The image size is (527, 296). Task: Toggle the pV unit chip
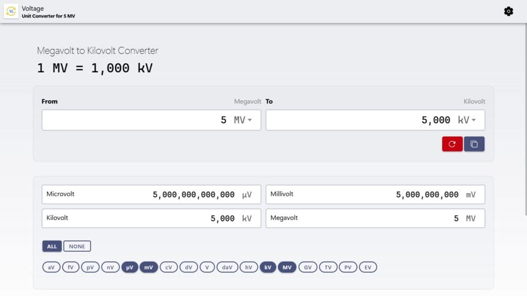[x=90, y=267]
